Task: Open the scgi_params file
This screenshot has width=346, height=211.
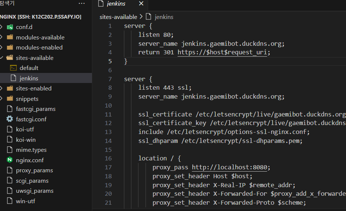Action: tap(32, 180)
